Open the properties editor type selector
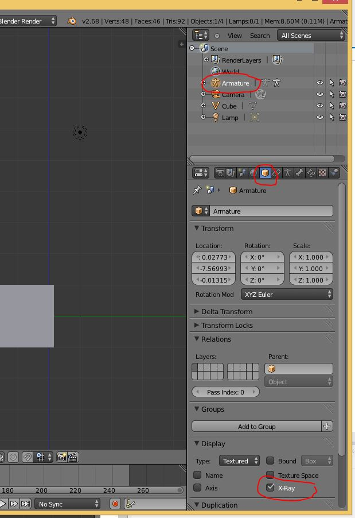Image resolution: width=355 pixels, height=518 pixels. click(201, 173)
